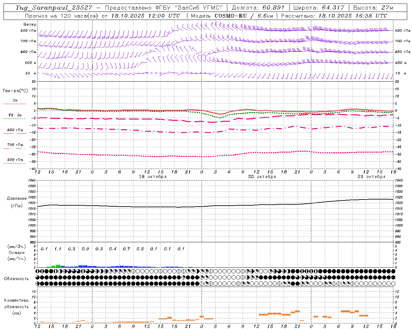The image size is (412, 329).
Task: Click the dotted pink 500 гПа temperature legend line
Action: click(x=14, y=163)
